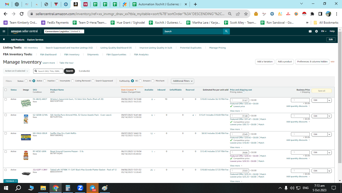Choose the Incomplete status filter radio button
This screenshot has height=193, width=342.
(x=57, y=81)
